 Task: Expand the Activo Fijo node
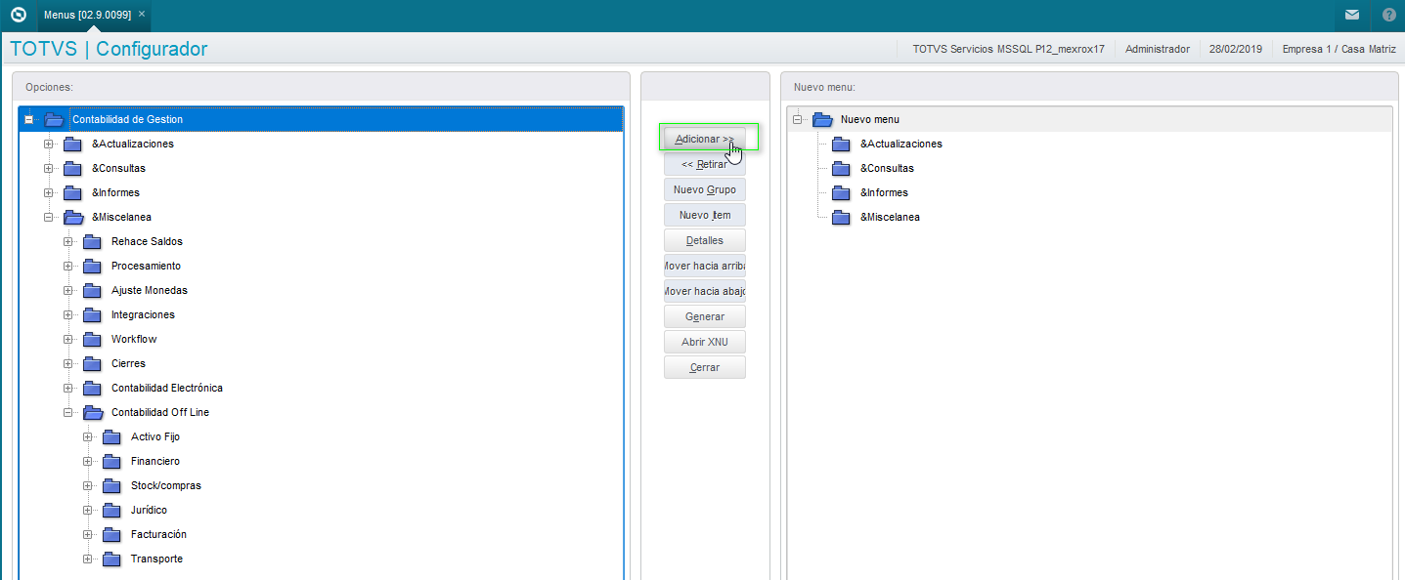pos(88,436)
